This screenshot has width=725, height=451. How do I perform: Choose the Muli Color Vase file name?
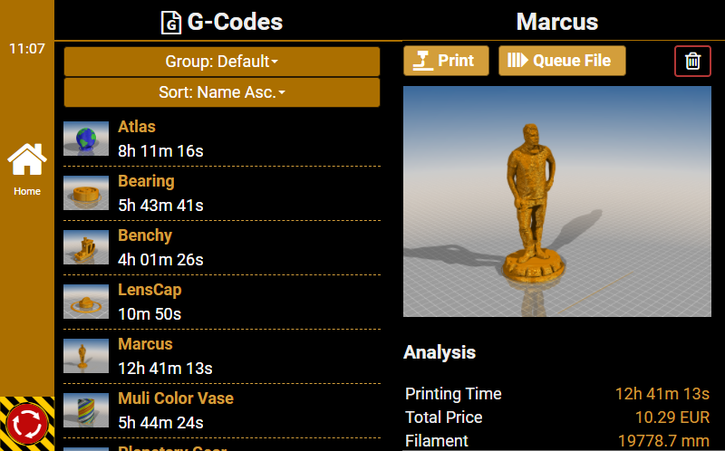176,398
